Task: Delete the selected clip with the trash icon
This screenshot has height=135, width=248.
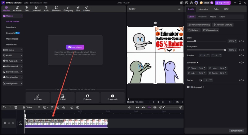Action: pyautogui.click(x=16, y=107)
